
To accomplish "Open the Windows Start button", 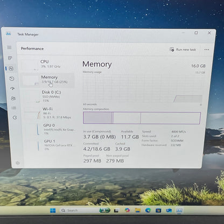I will pos(53,211).
